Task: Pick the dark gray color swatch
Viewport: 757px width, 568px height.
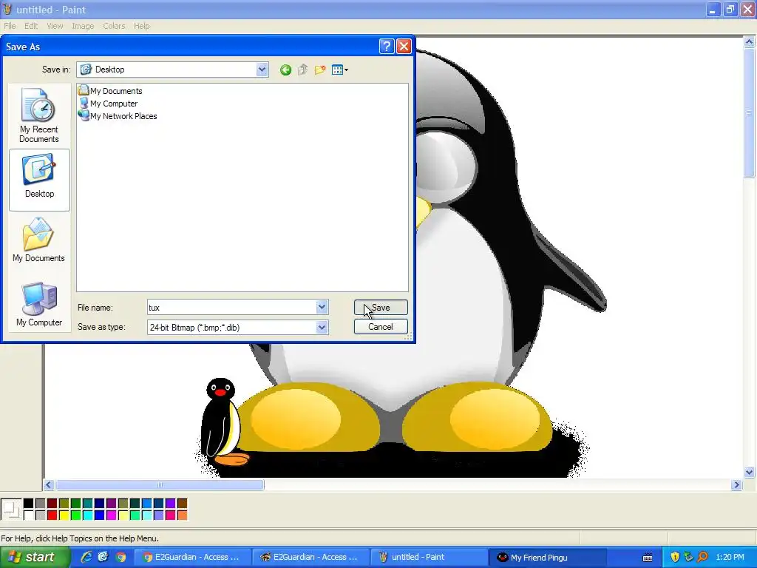Action: pyautogui.click(x=40, y=504)
